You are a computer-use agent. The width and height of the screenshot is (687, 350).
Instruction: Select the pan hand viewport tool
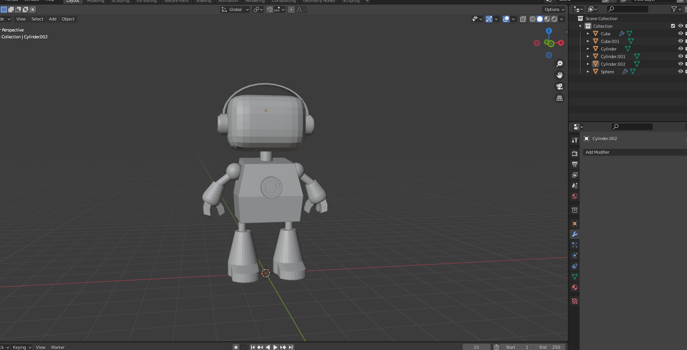click(x=560, y=75)
